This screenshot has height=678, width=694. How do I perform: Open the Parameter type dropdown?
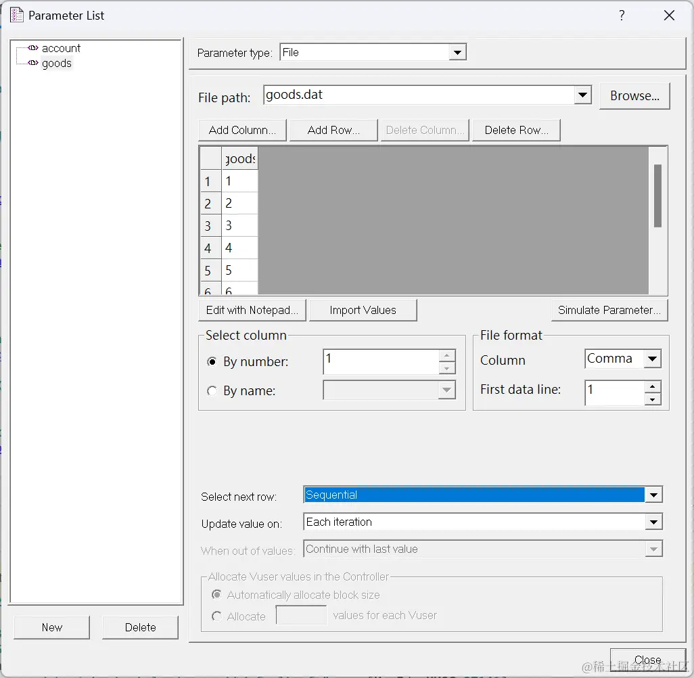(x=457, y=52)
